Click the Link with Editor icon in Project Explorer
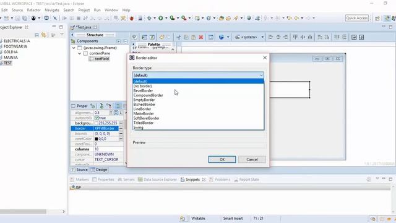Image resolution: width=396 pixels, height=223 pixels. click(x=44, y=35)
